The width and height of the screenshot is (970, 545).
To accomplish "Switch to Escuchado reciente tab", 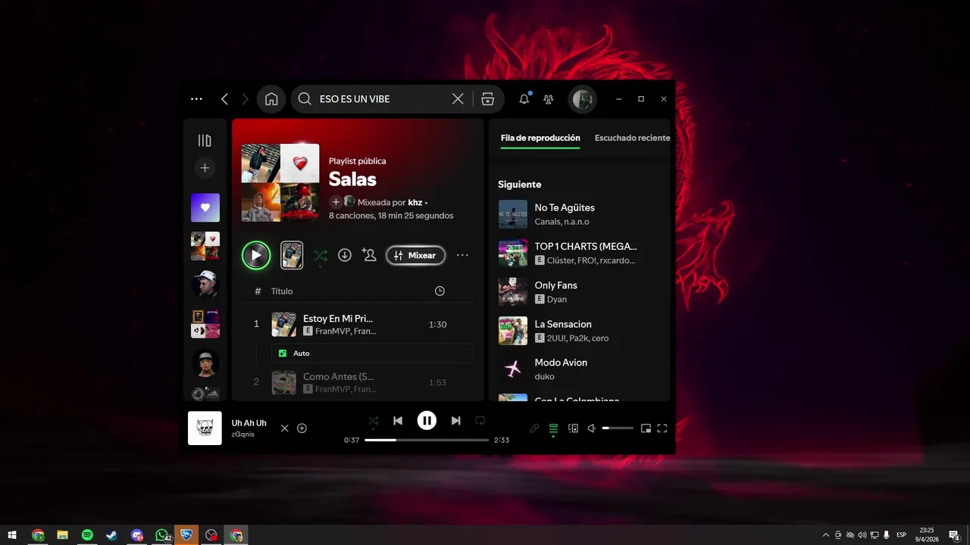I will 632,138.
